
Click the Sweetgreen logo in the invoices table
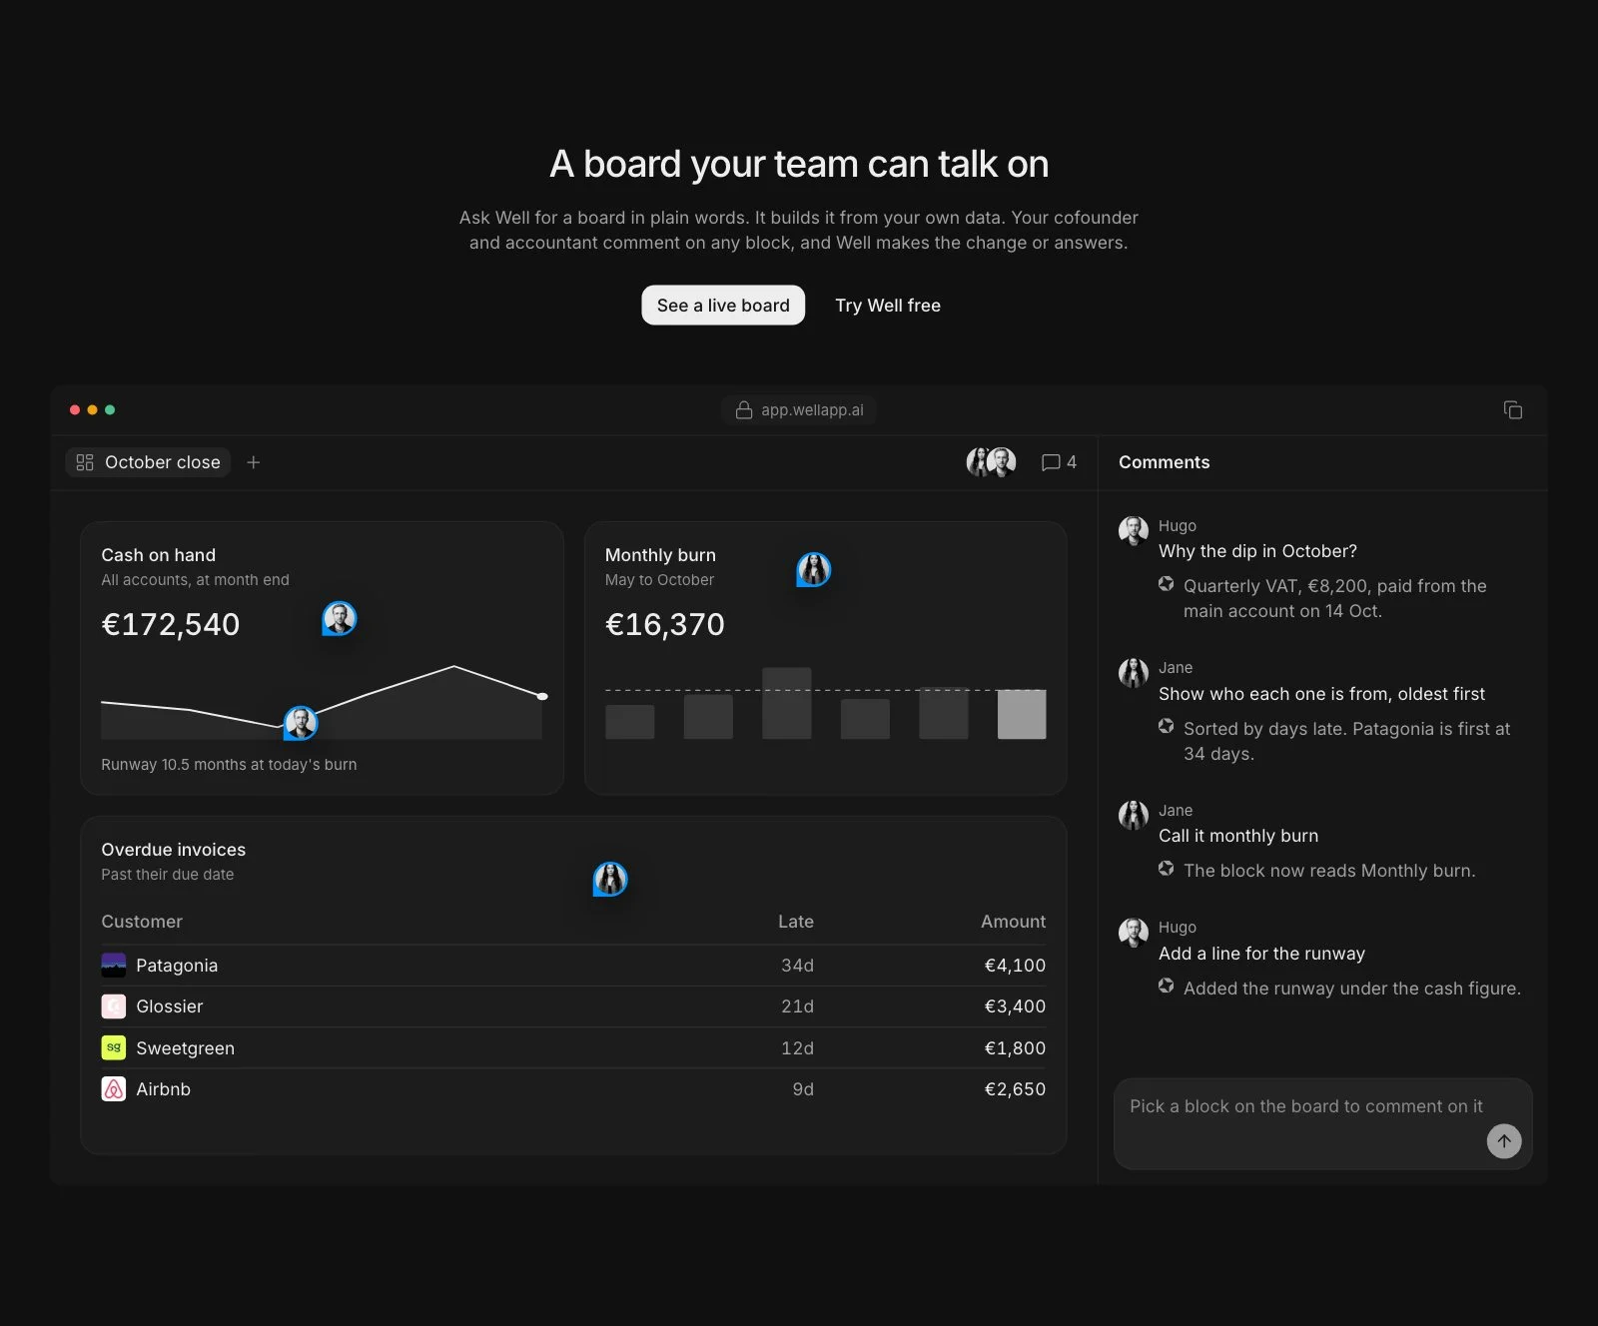(x=114, y=1047)
